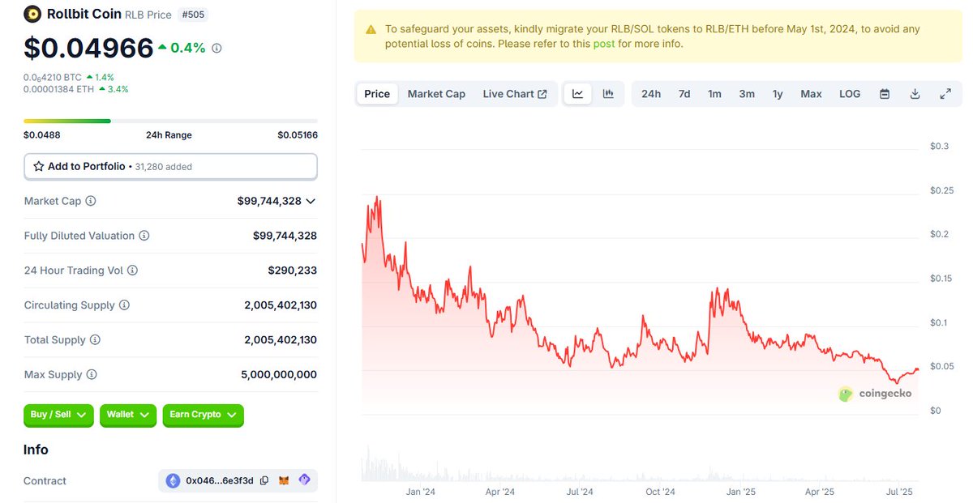This screenshot has height=503, width=973.
Task: Click the BTC price 0.0₆4210 BTC
Action: pyautogui.click(x=53, y=77)
